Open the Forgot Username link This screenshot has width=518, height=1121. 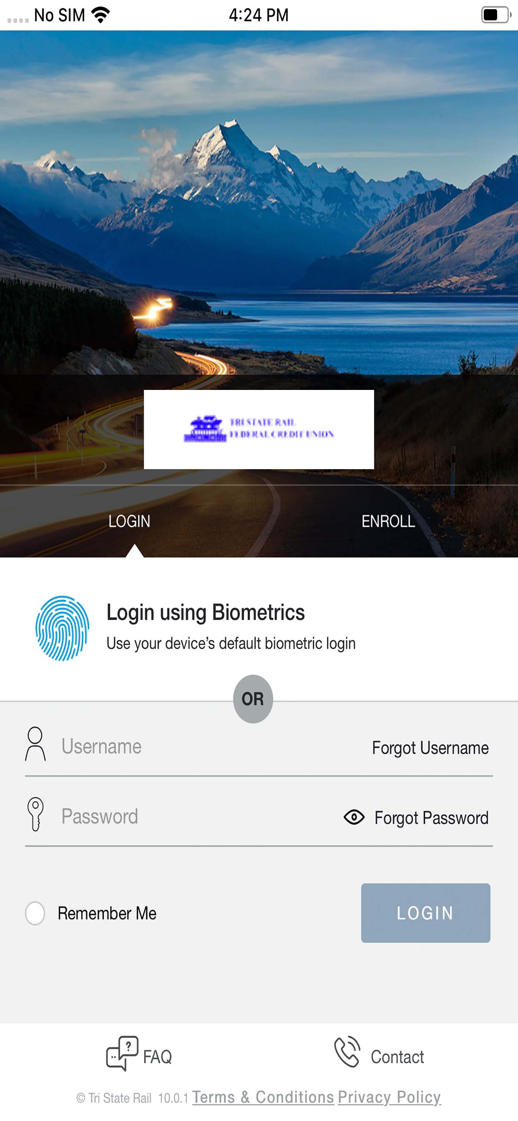click(430, 748)
